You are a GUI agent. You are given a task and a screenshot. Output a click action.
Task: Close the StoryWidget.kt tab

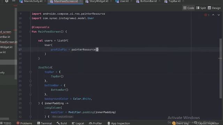(x=111, y=1)
